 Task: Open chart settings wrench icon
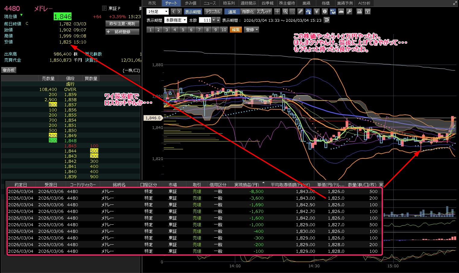click(x=349, y=11)
